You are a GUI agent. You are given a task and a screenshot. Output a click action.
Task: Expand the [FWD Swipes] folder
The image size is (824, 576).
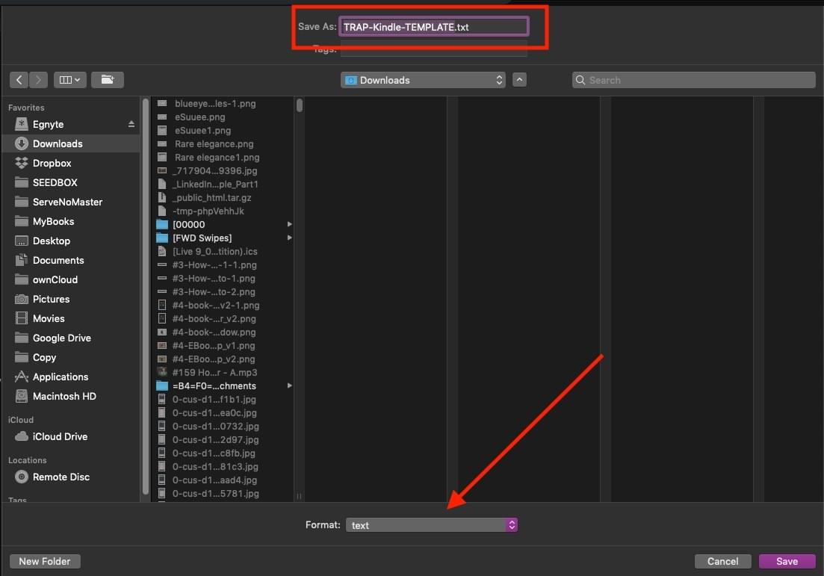tap(290, 238)
